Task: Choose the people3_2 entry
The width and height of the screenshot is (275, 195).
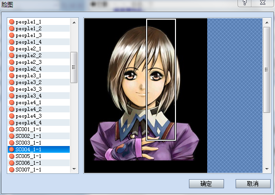Action: coord(39,82)
